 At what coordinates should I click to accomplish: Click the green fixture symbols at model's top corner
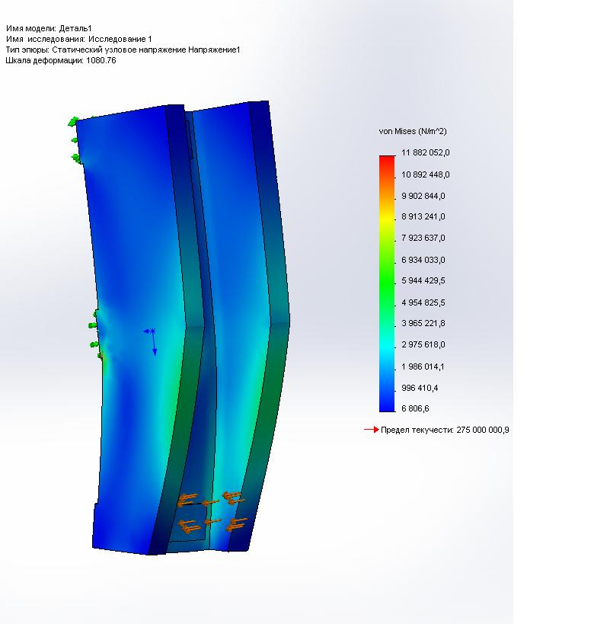pyautogui.click(x=75, y=139)
